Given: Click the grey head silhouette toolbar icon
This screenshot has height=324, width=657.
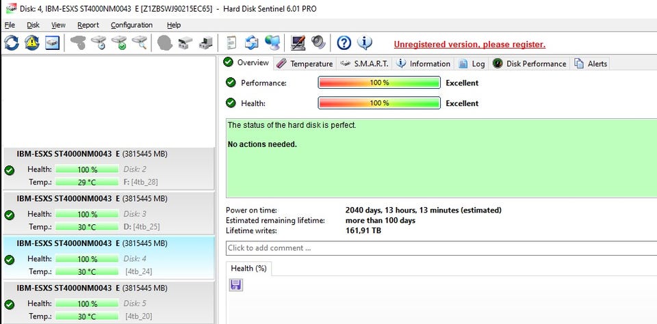Looking at the screenshot, I should coord(165,42).
